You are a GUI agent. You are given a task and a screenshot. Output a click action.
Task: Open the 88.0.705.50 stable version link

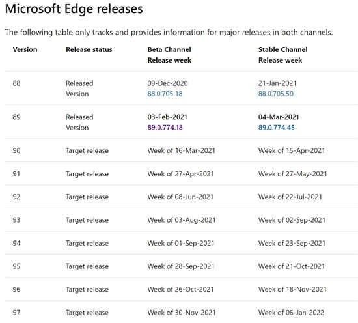pos(276,94)
